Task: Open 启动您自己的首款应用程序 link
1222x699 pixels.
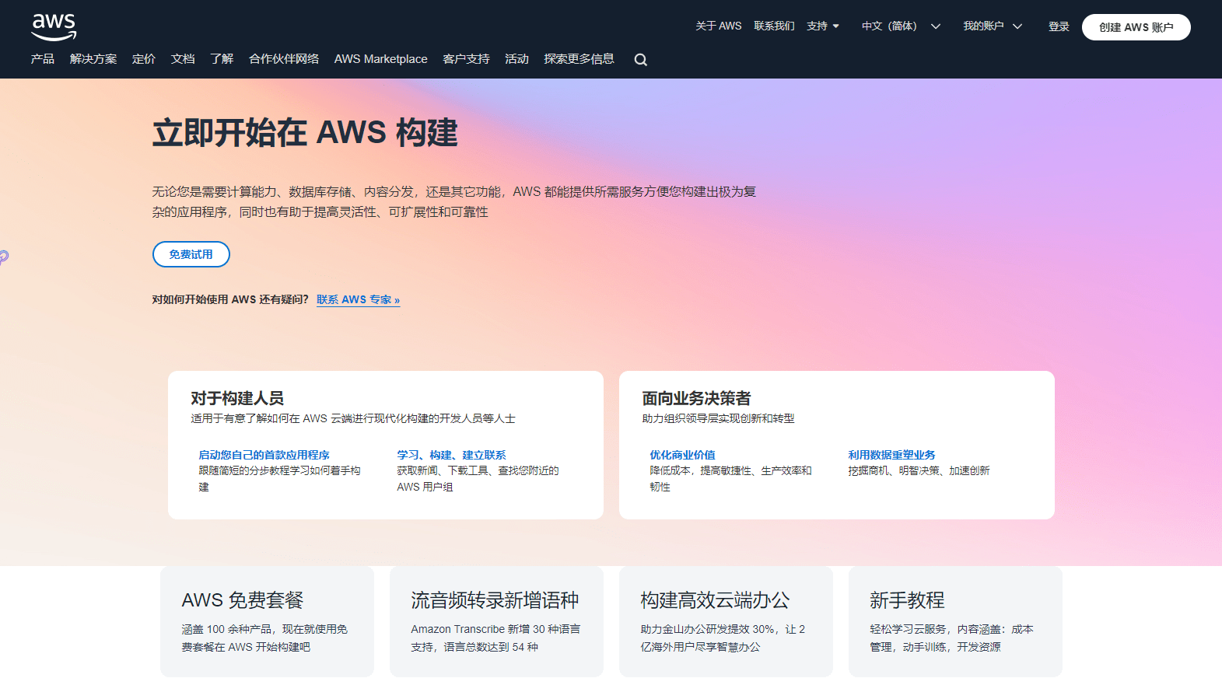Action: [x=264, y=455]
